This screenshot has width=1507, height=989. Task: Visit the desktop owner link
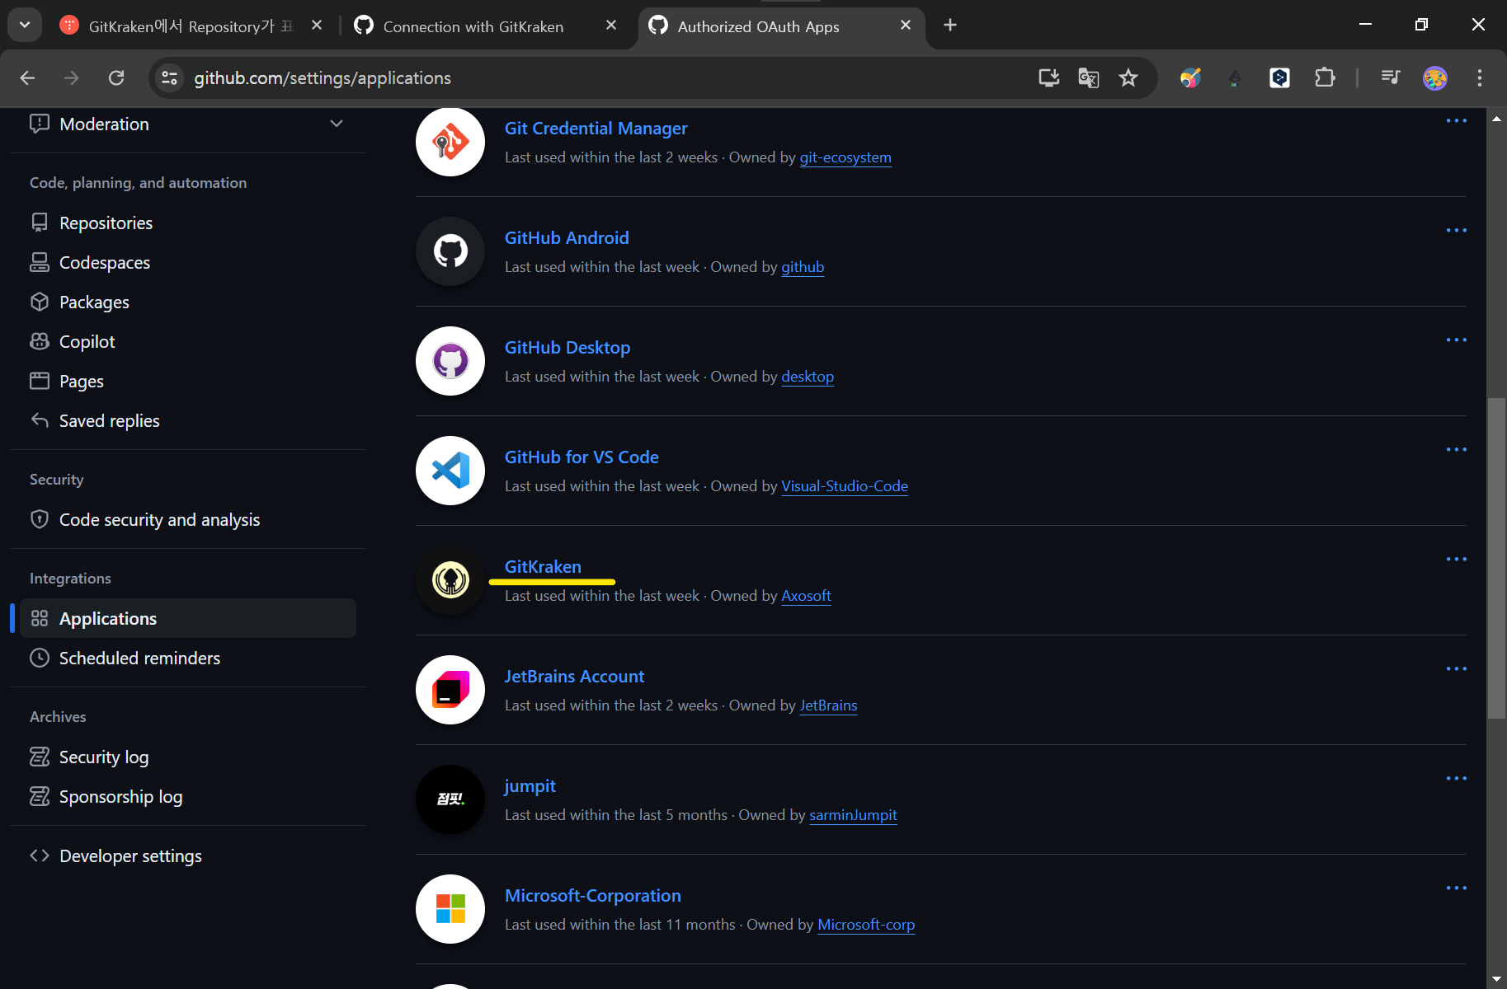point(808,377)
